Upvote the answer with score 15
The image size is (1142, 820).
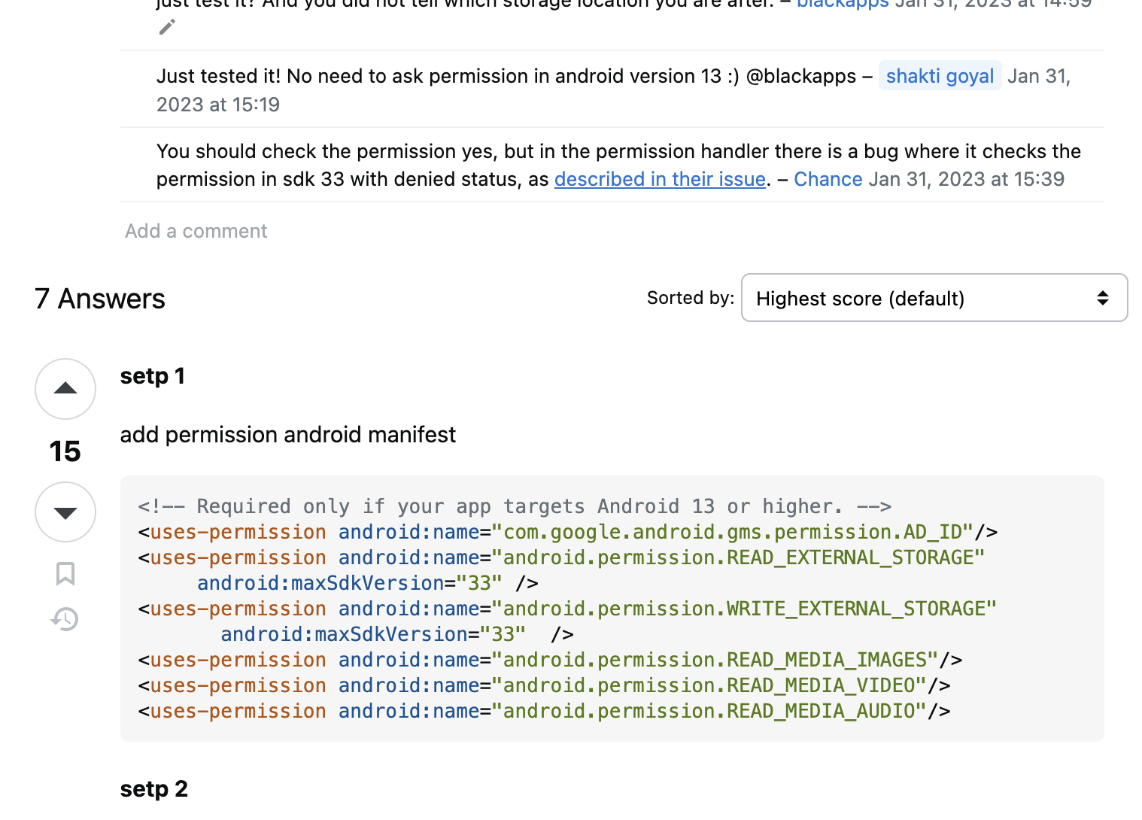click(65, 389)
